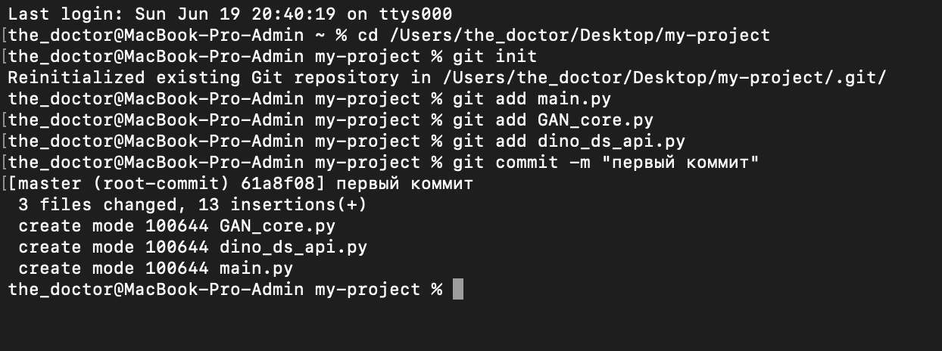
Task: Click the "git init" command text
Action: tap(494, 56)
